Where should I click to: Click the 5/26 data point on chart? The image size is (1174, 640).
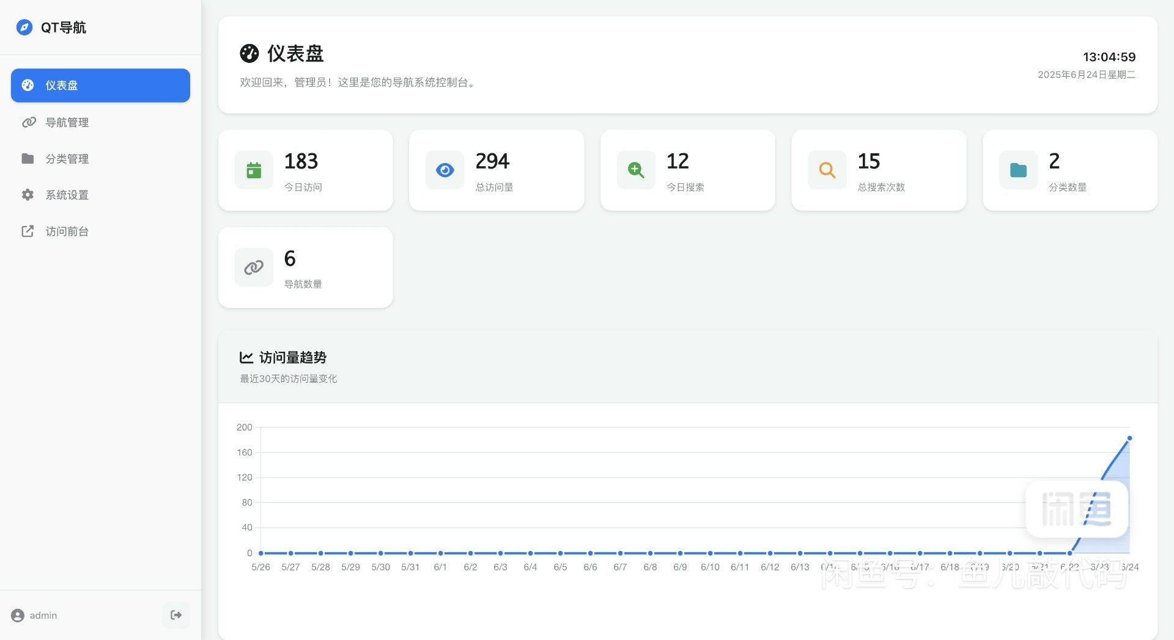point(261,553)
